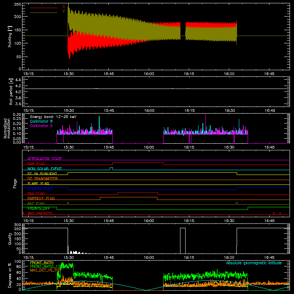Click 15:15 time label under Quality plot
This screenshot has width=294, height=294.
point(28,258)
